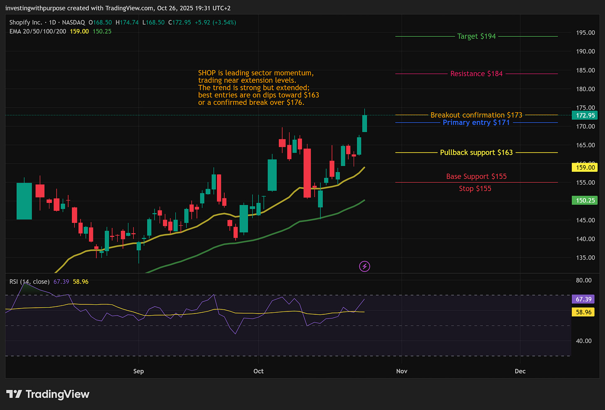Click the 145.00 price axis label

[x=585, y=220]
